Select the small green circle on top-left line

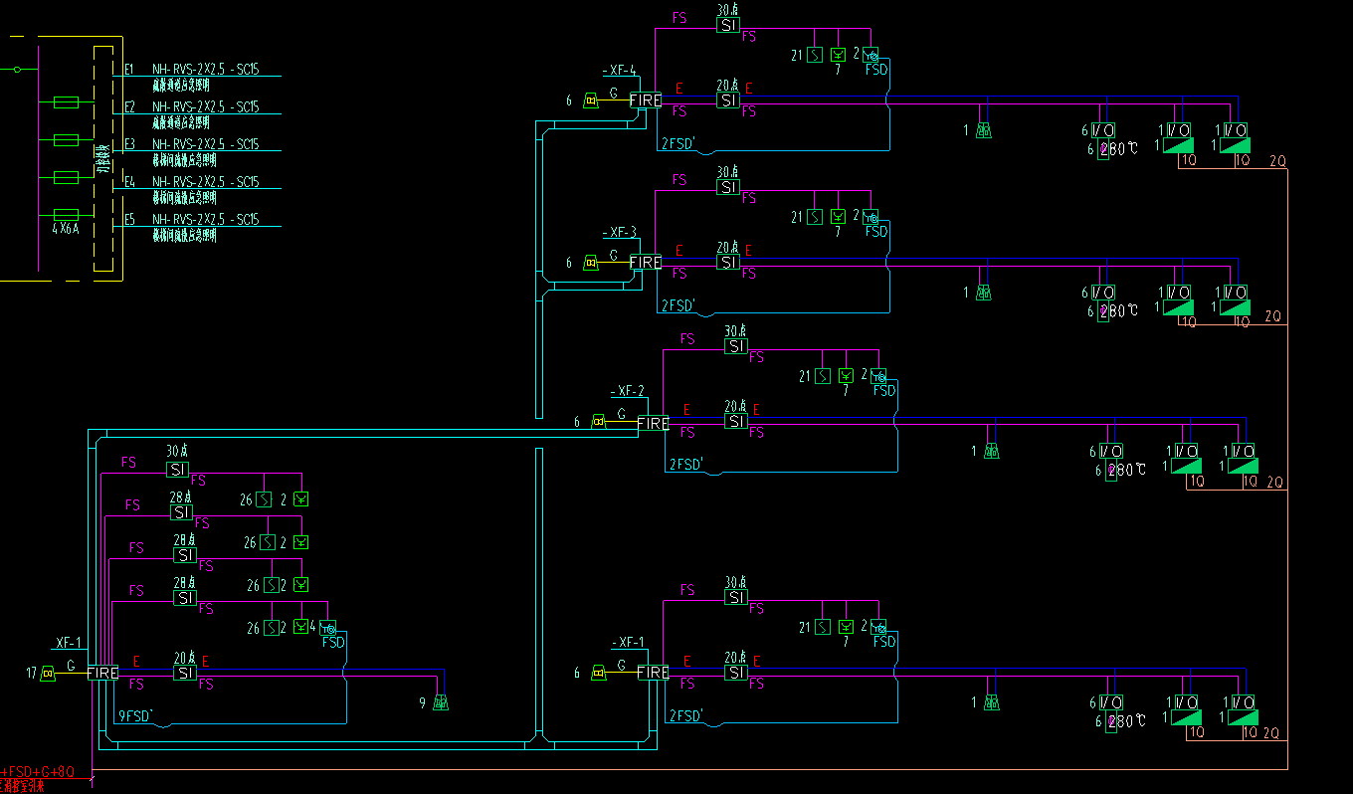pos(16,70)
